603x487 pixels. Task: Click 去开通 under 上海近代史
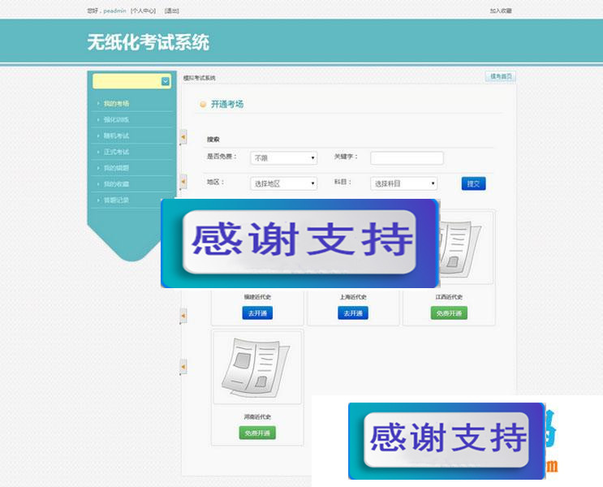(x=353, y=313)
